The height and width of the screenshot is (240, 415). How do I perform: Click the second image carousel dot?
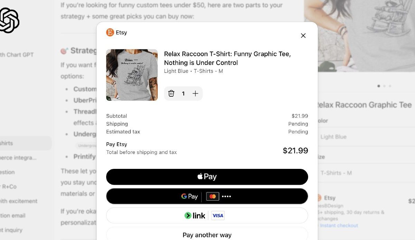point(384,86)
